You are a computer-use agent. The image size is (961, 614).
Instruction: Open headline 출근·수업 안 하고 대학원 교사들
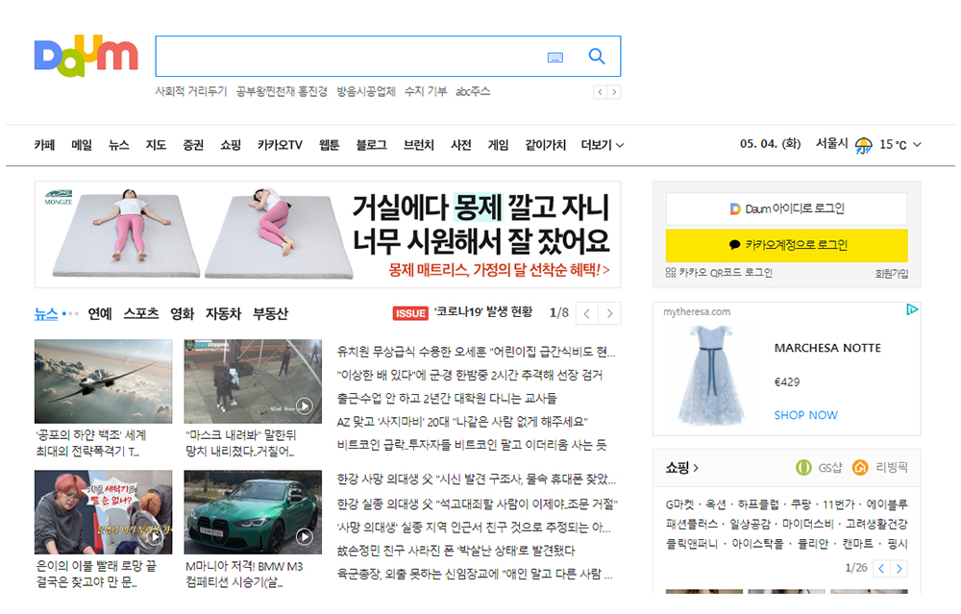[447, 399]
